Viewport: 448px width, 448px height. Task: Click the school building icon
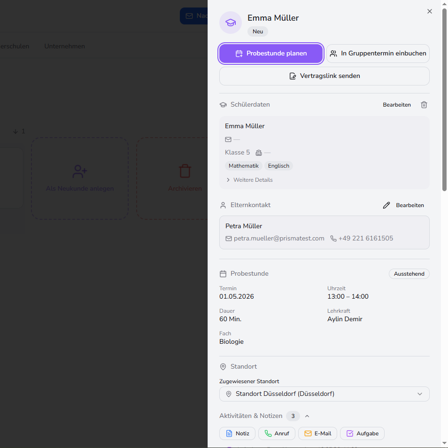pos(259,153)
